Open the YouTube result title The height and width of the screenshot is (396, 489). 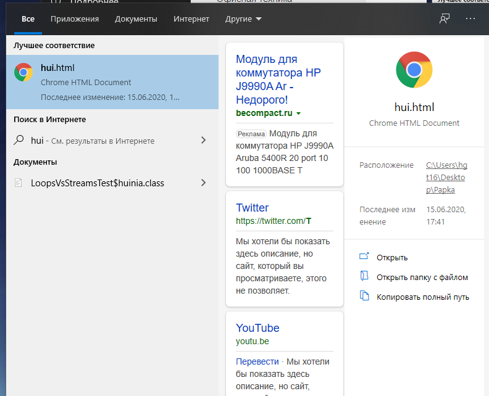click(x=257, y=328)
